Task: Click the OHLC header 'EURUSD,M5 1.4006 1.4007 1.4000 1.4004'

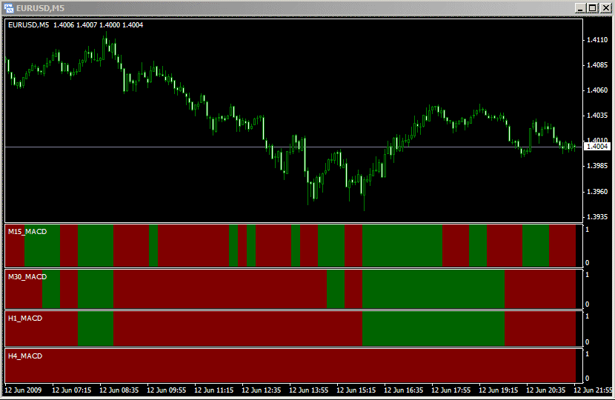Action: (x=76, y=25)
